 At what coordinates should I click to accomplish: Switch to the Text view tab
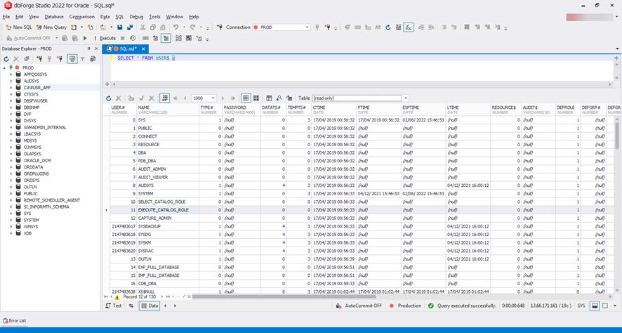[114, 306]
